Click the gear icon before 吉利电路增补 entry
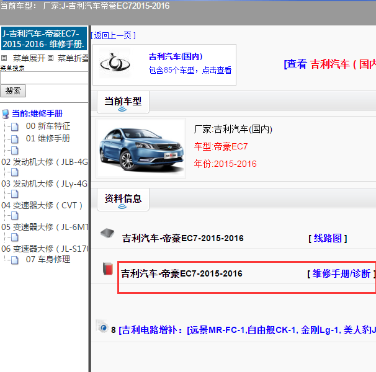 point(102,326)
